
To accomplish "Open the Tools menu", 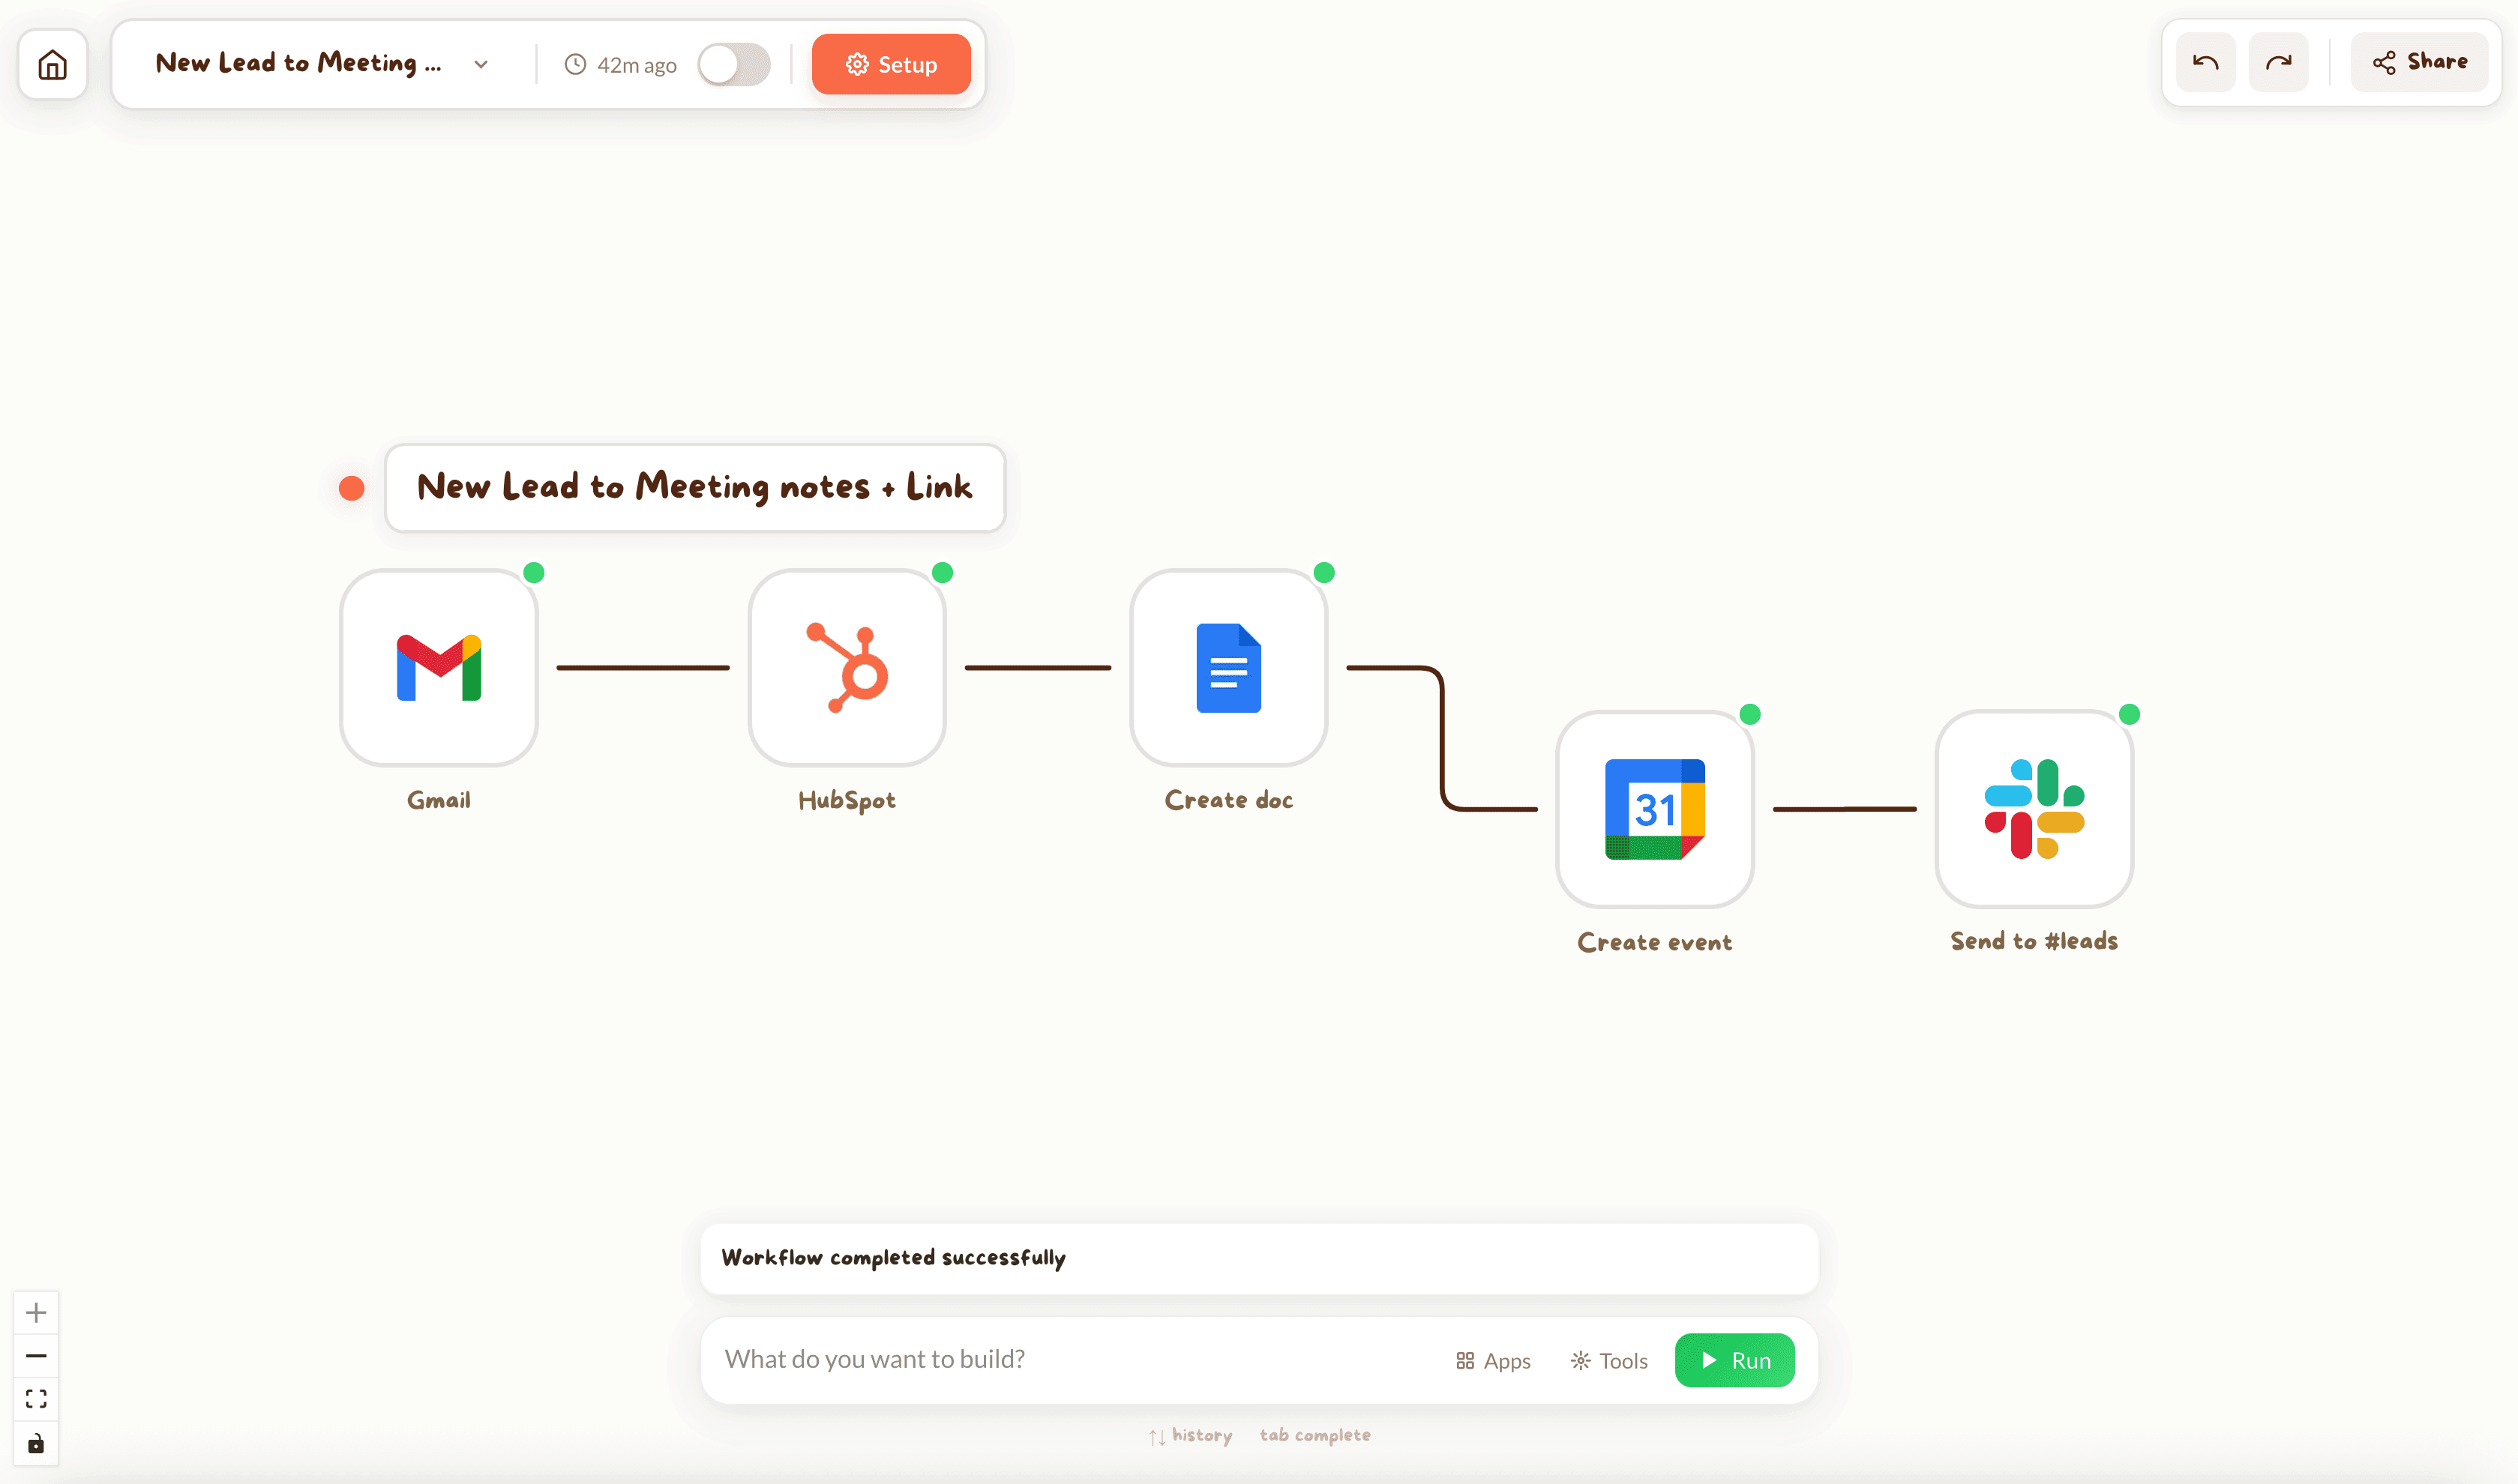I will [x=1608, y=1360].
